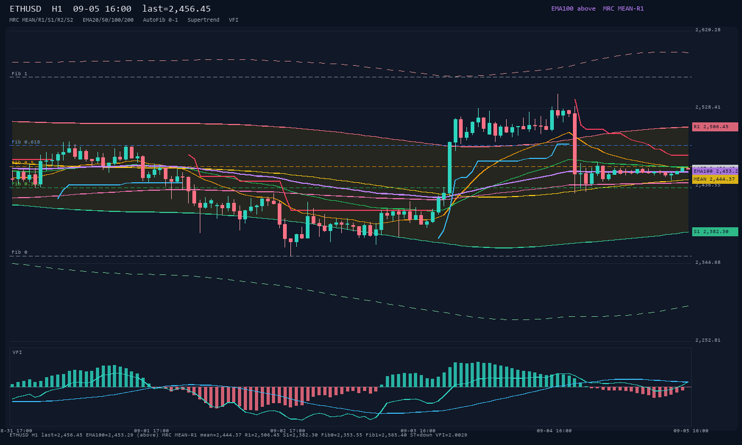Click the 2,344.68 price axis label
Image resolution: width=742 pixels, height=445 pixels.
(708, 262)
